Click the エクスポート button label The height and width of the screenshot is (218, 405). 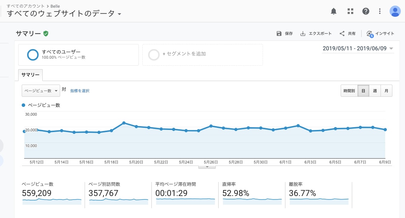[x=320, y=34]
